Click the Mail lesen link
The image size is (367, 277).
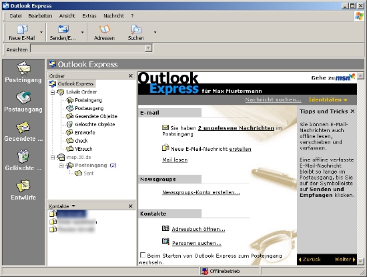point(175,160)
